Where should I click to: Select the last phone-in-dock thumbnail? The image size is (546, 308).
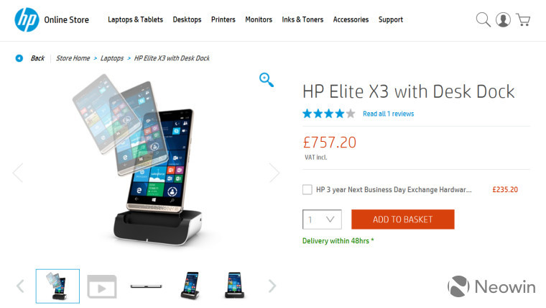(234, 285)
